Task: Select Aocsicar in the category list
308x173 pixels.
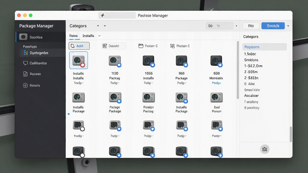Action: point(251,96)
